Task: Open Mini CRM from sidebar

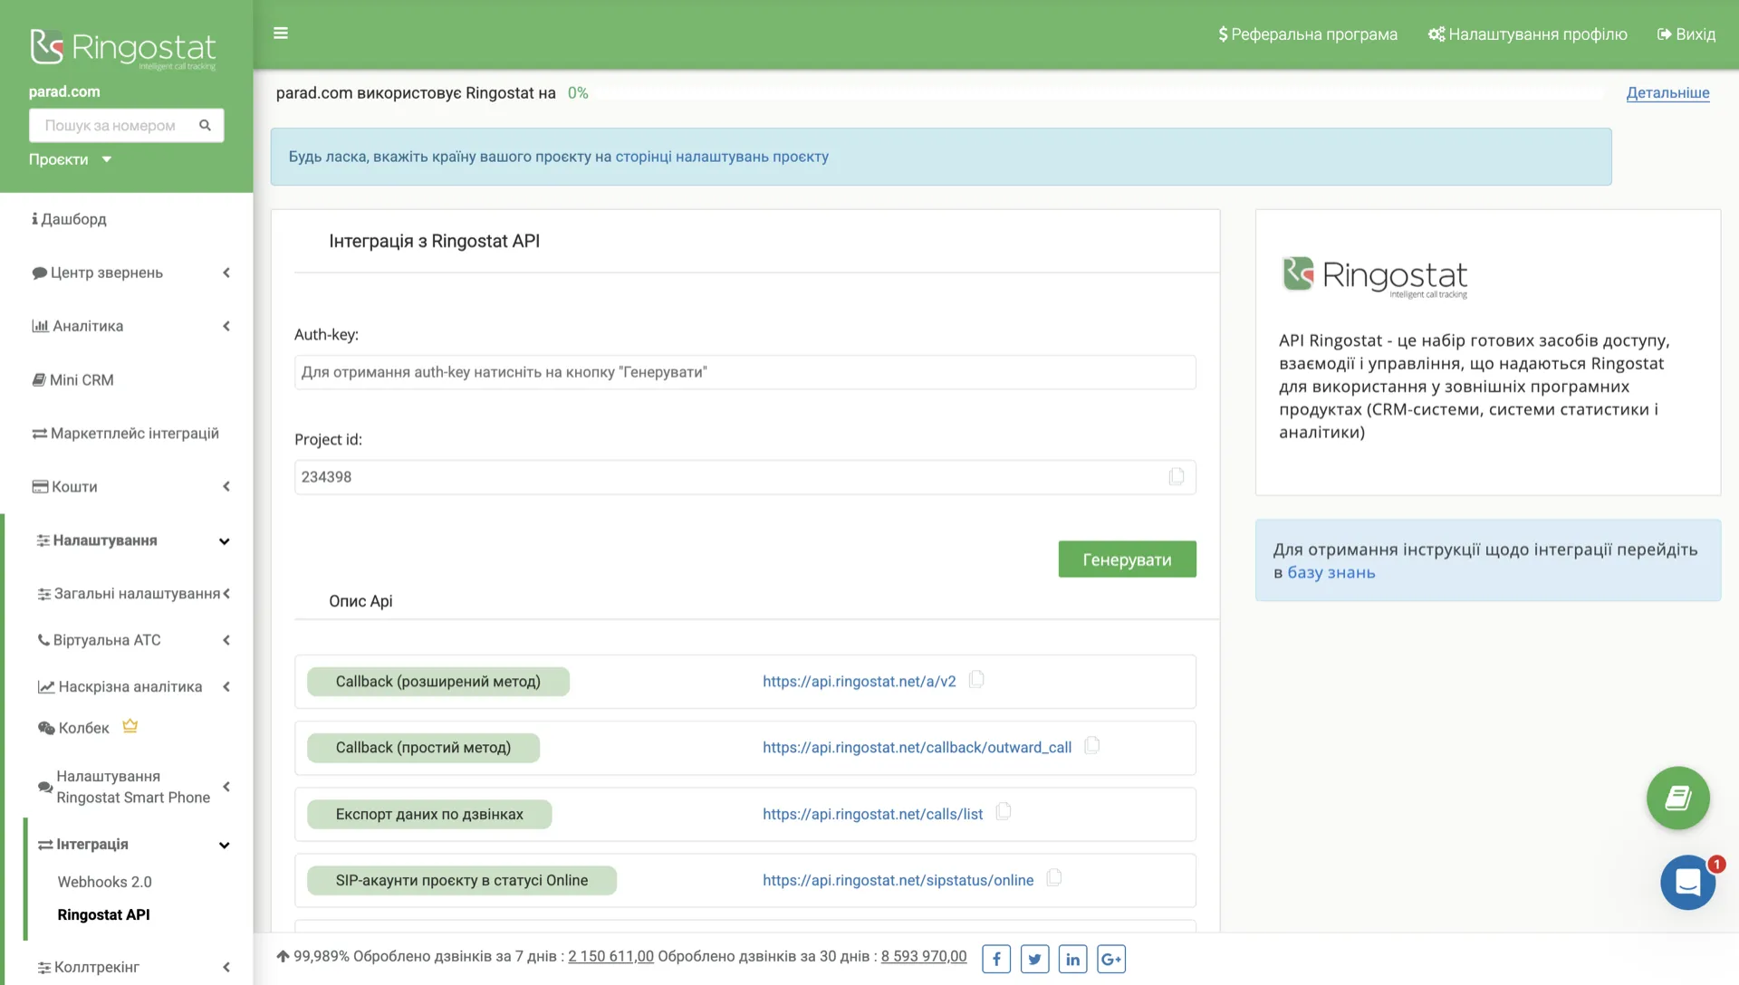Action: pos(73,380)
